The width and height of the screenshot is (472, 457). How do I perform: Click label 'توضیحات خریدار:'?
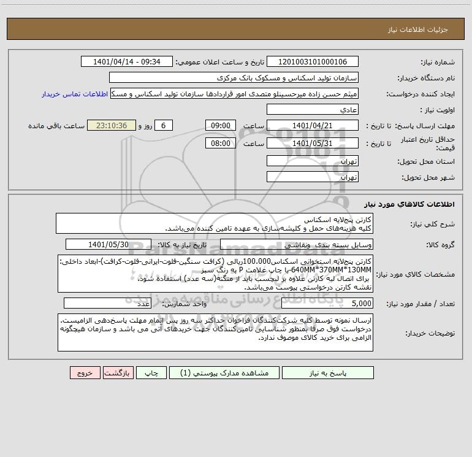[x=430, y=333]
